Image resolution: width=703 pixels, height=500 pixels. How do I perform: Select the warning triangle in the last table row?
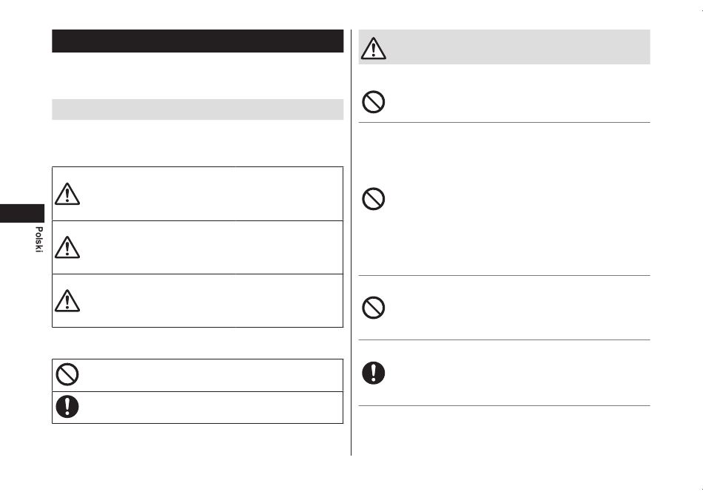click(67, 300)
